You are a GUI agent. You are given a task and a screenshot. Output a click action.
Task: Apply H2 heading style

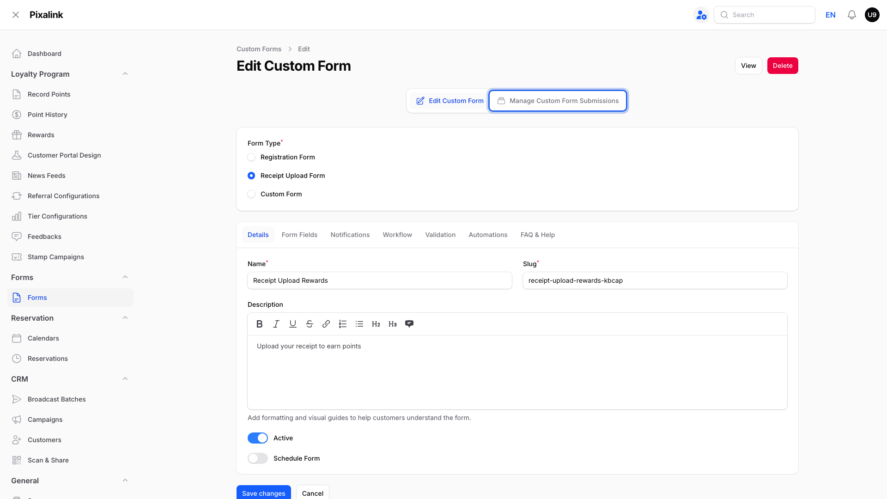tap(376, 324)
